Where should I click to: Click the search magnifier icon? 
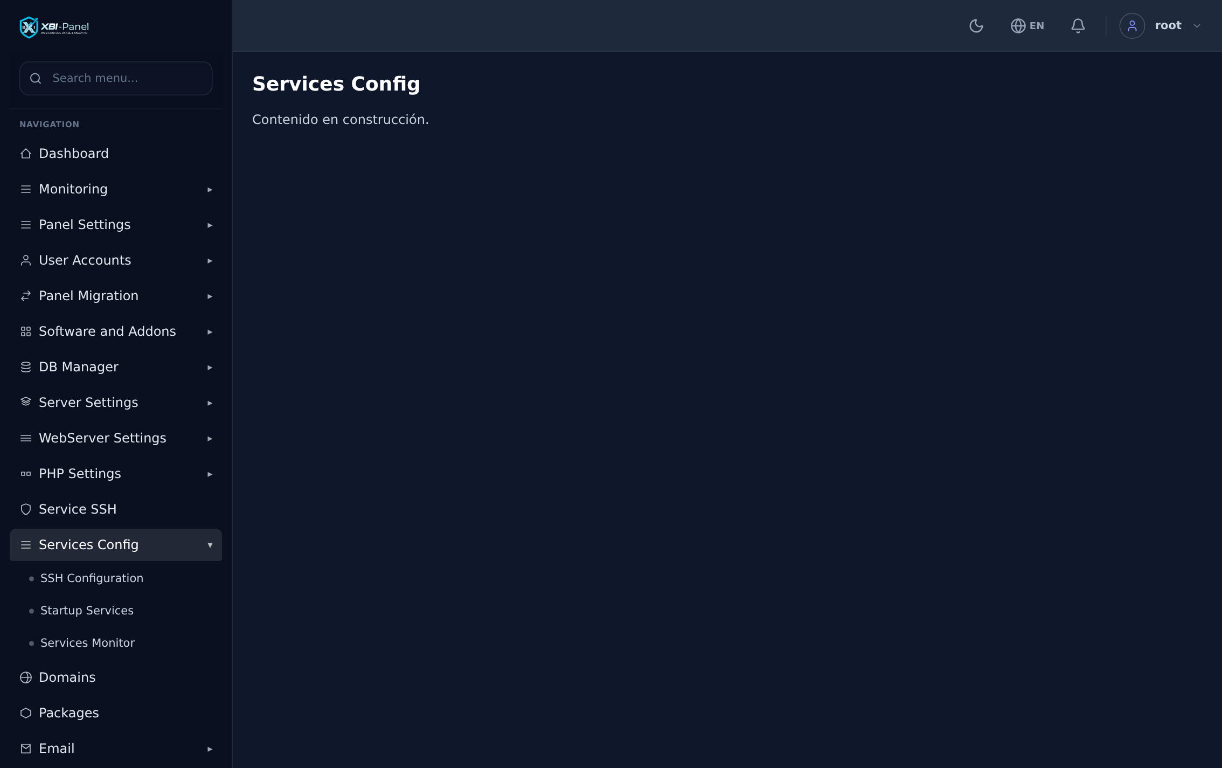pyautogui.click(x=36, y=79)
